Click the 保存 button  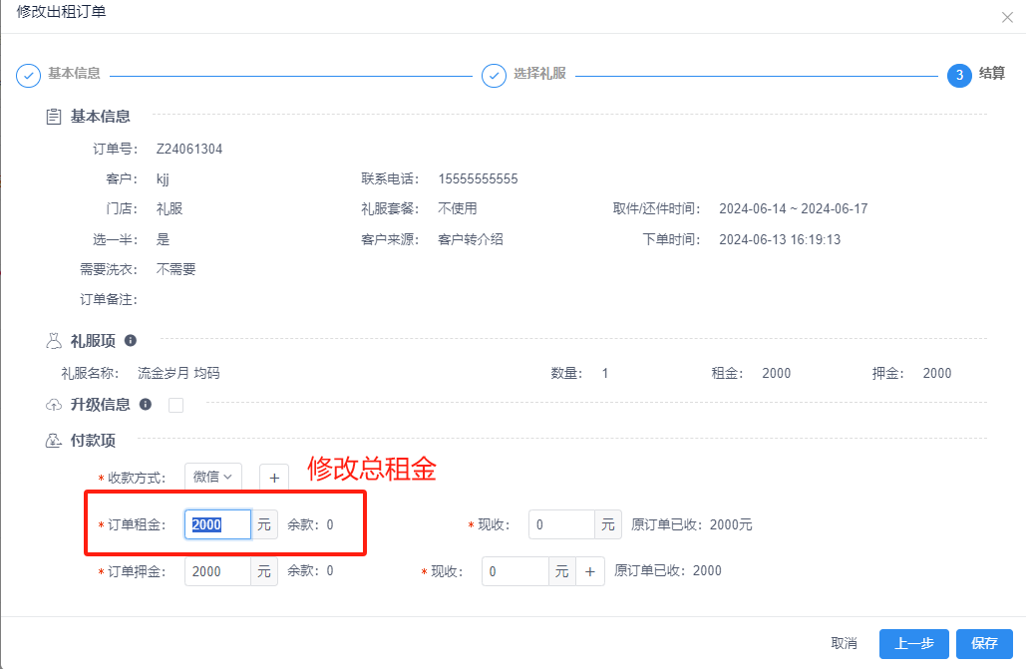point(984,644)
